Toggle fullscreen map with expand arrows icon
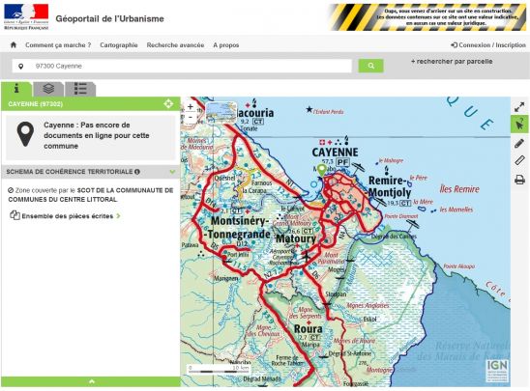Screen dimensions: 530x391 [519, 107]
